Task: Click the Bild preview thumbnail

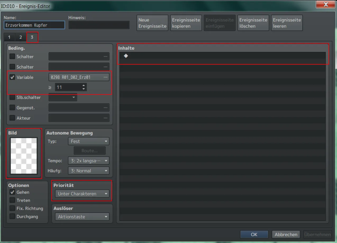Action: [x=24, y=156]
